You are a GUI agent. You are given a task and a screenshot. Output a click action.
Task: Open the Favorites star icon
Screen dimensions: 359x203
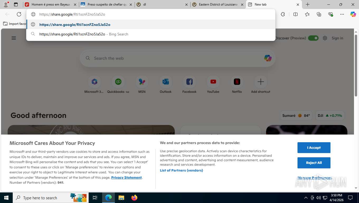coord(307,14)
